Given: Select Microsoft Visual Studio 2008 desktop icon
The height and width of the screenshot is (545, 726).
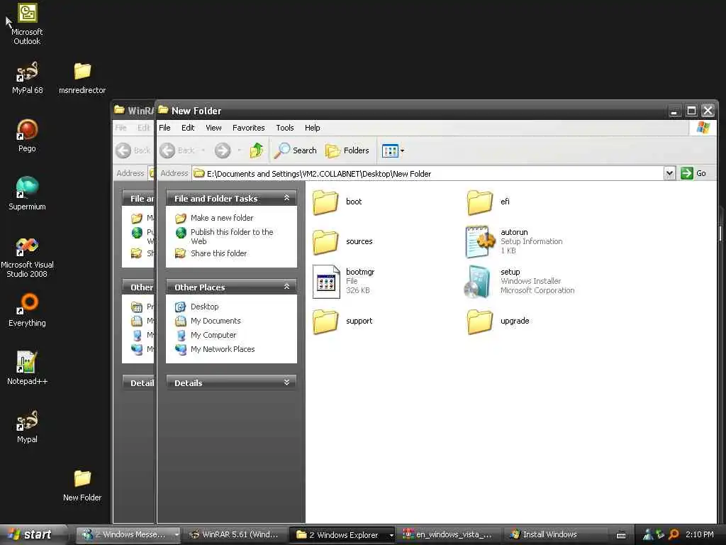Looking at the screenshot, I should pyautogui.click(x=27, y=257).
